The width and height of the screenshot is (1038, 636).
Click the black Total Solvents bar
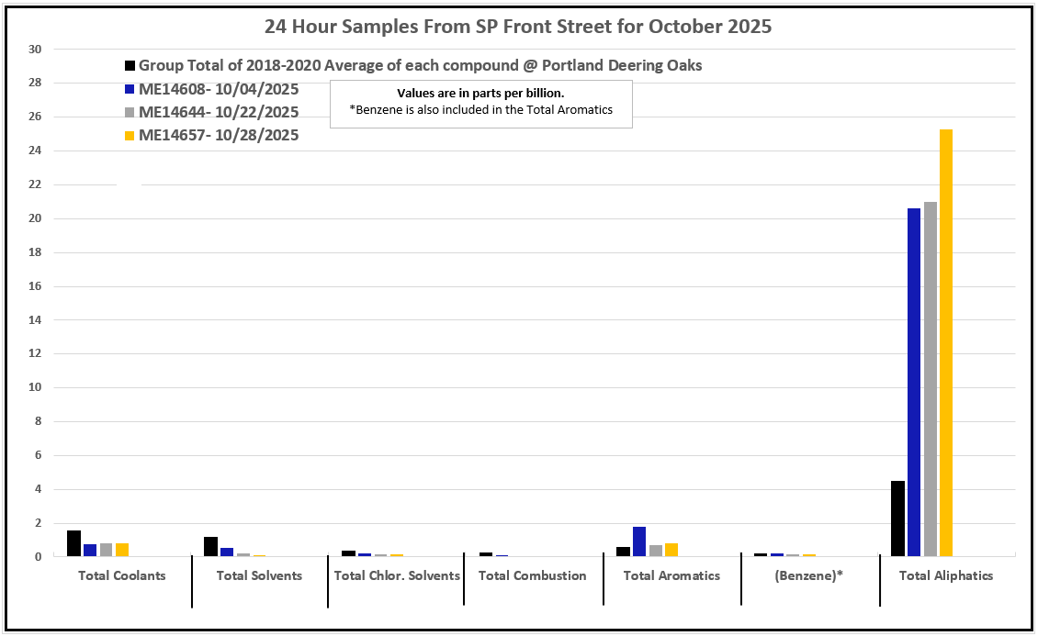210,546
